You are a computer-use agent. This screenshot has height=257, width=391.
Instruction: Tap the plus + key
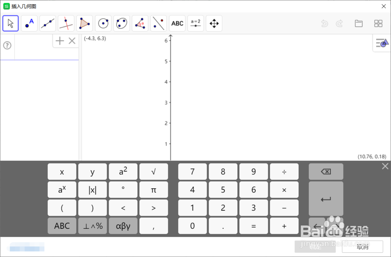284,226
